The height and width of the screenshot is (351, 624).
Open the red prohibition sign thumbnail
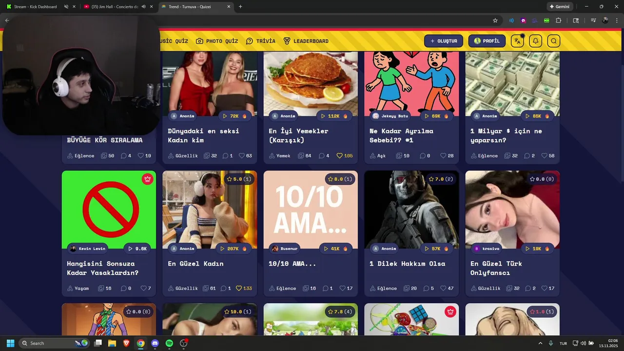(109, 210)
